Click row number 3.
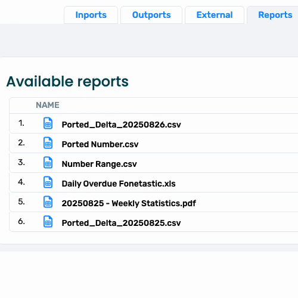Screen dimensions: 298x298 click(x=21, y=163)
